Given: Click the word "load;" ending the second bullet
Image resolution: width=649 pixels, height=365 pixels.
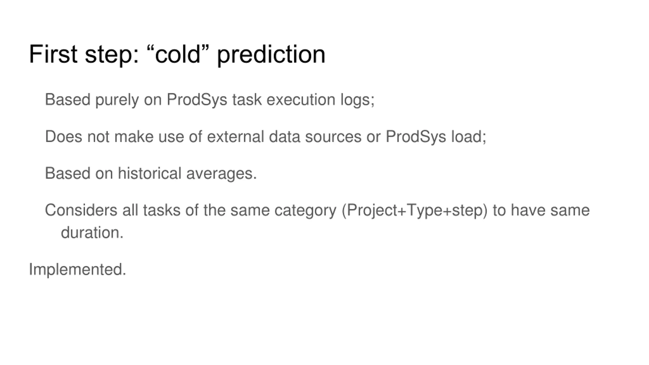Looking at the screenshot, I should (468, 137).
